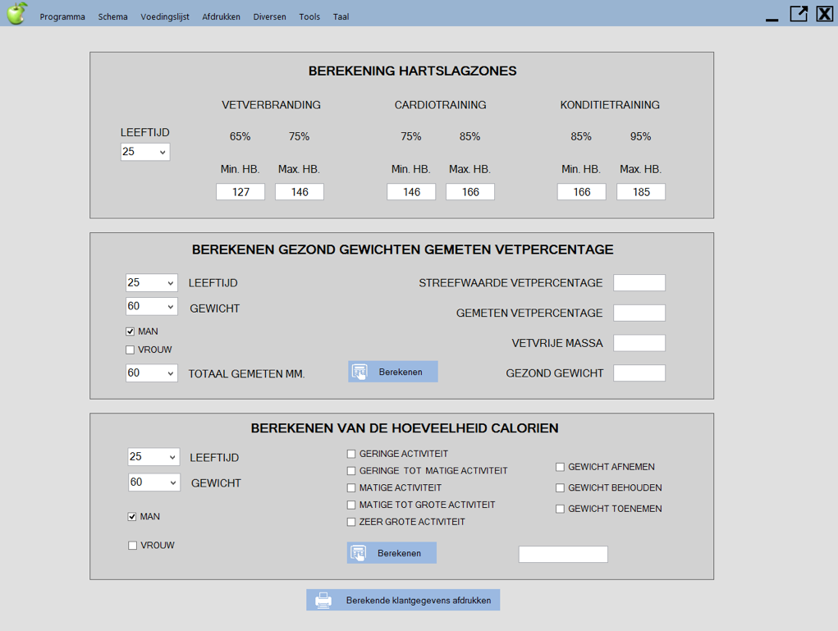Select the ZEER GROTE ACTIVITEIT checkbox
Viewport: 838px width, 631px height.
351,522
